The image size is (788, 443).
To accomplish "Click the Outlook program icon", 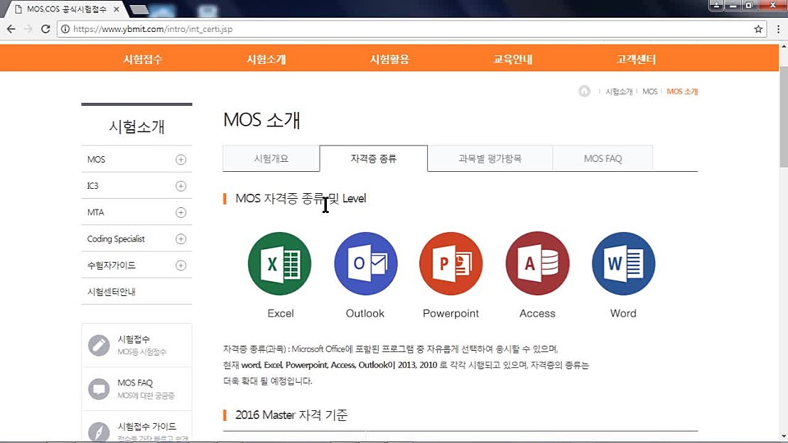I will [x=365, y=263].
